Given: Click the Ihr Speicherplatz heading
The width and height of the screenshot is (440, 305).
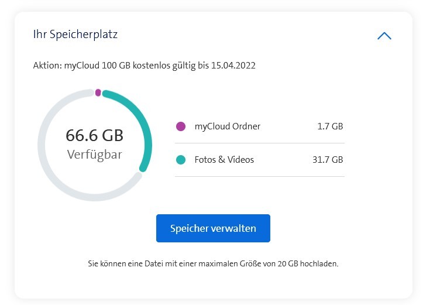Looking at the screenshot, I should click(x=75, y=35).
